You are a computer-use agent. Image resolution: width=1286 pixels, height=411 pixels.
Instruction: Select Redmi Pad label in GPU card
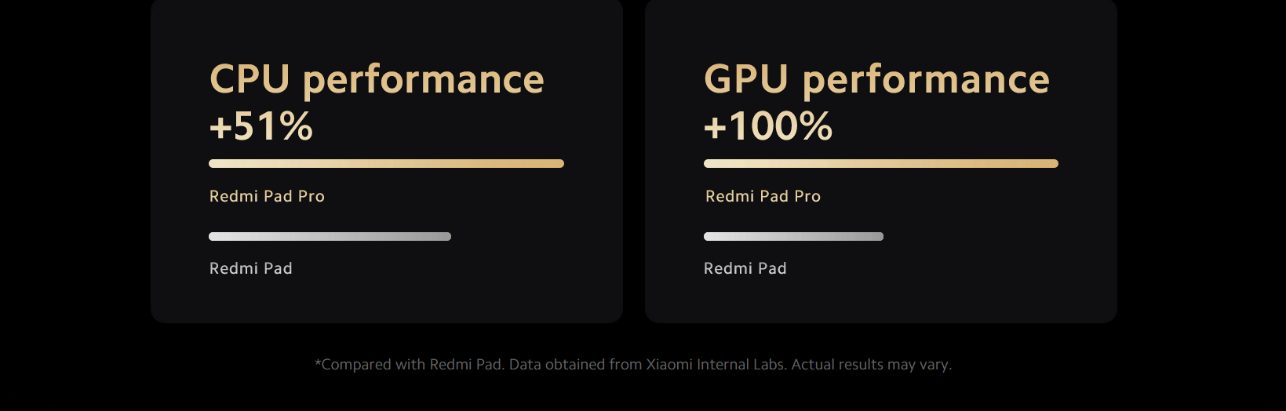(x=745, y=268)
